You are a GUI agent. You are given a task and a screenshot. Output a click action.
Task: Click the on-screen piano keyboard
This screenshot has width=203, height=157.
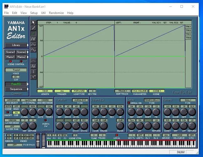(x=121, y=144)
